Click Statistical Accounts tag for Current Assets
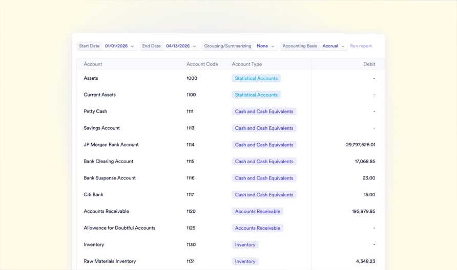 click(256, 95)
